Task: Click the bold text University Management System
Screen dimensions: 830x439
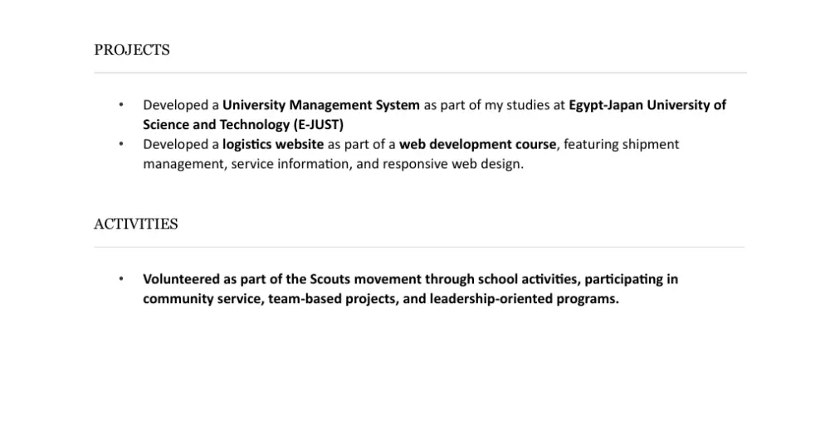Action: pyautogui.click(x=321, y=105)
